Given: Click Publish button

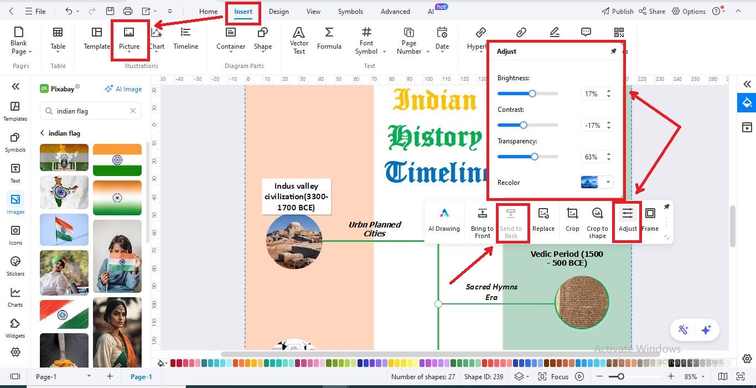Looking at the screenshot, I should 617,11.
